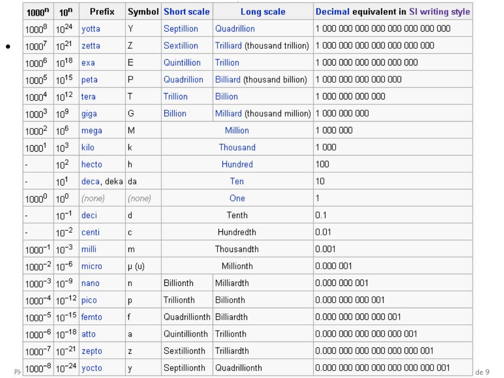
Task: Open the 'Short scale' column header link
Action: pyautogui.click(x=187, y=12)
